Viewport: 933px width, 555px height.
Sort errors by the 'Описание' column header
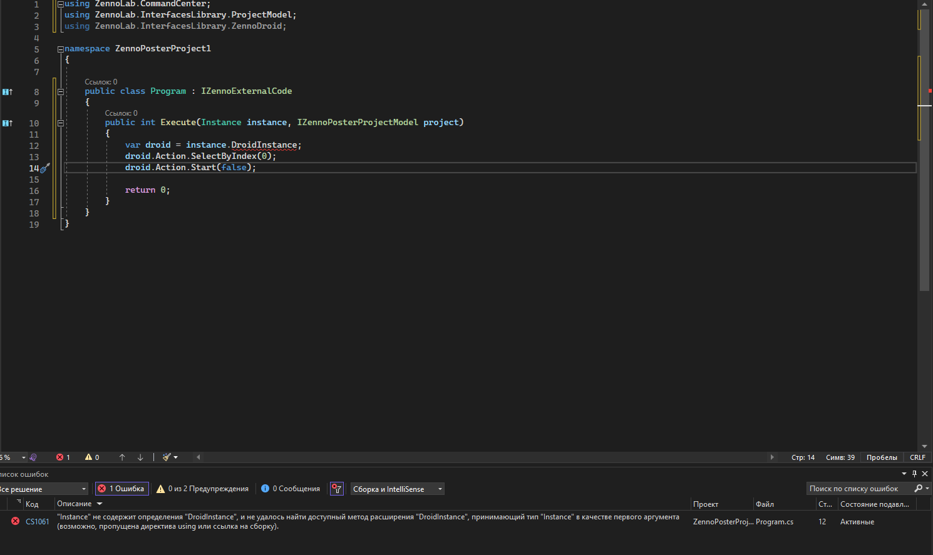pos(75,504)
